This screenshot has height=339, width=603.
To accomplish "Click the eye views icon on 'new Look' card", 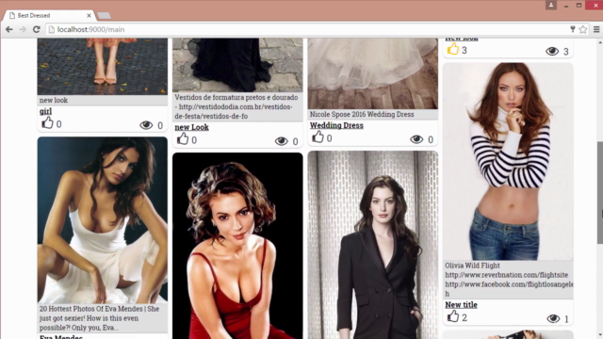I will coord(281,141).
